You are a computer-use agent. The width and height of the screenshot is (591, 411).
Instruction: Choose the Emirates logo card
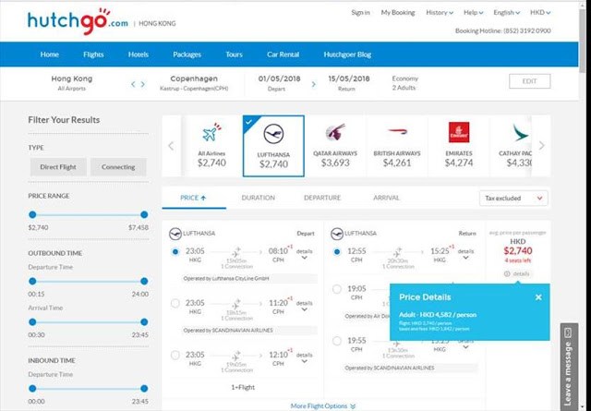[459, 146]
